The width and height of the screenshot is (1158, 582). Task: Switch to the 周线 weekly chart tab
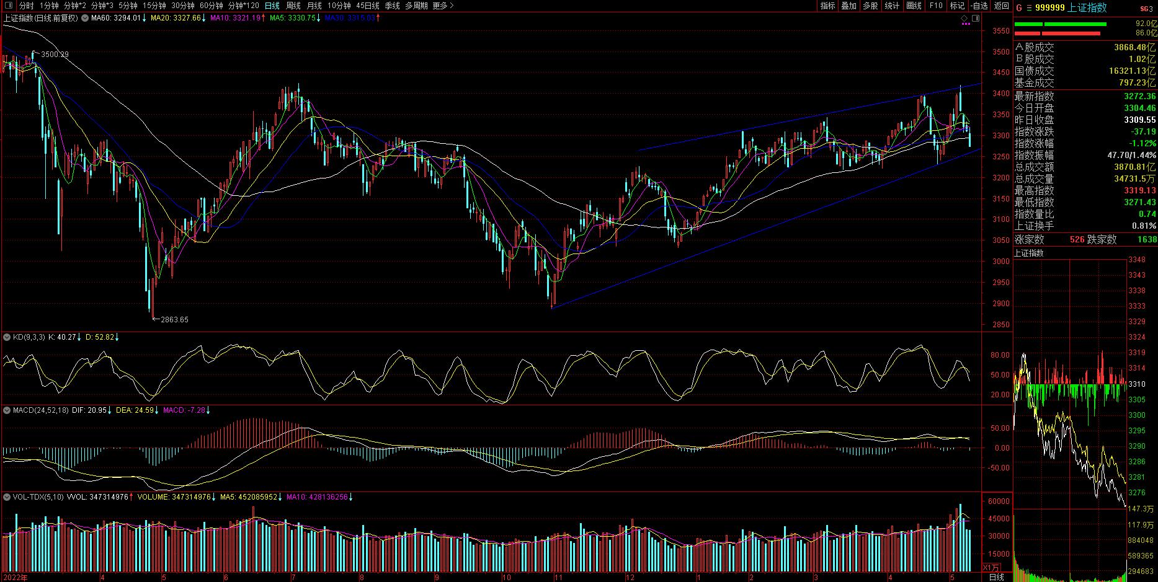(x=293, y=6)
